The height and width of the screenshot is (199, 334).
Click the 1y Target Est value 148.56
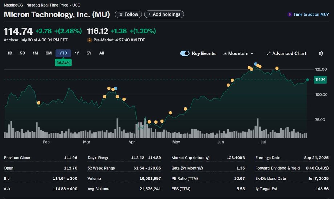click(x=322, y=189)
